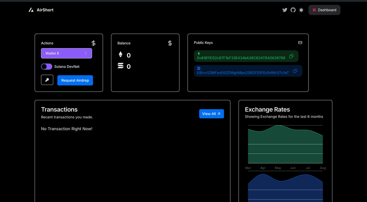Click the dollar icon in Actions card

coord(93,43)
